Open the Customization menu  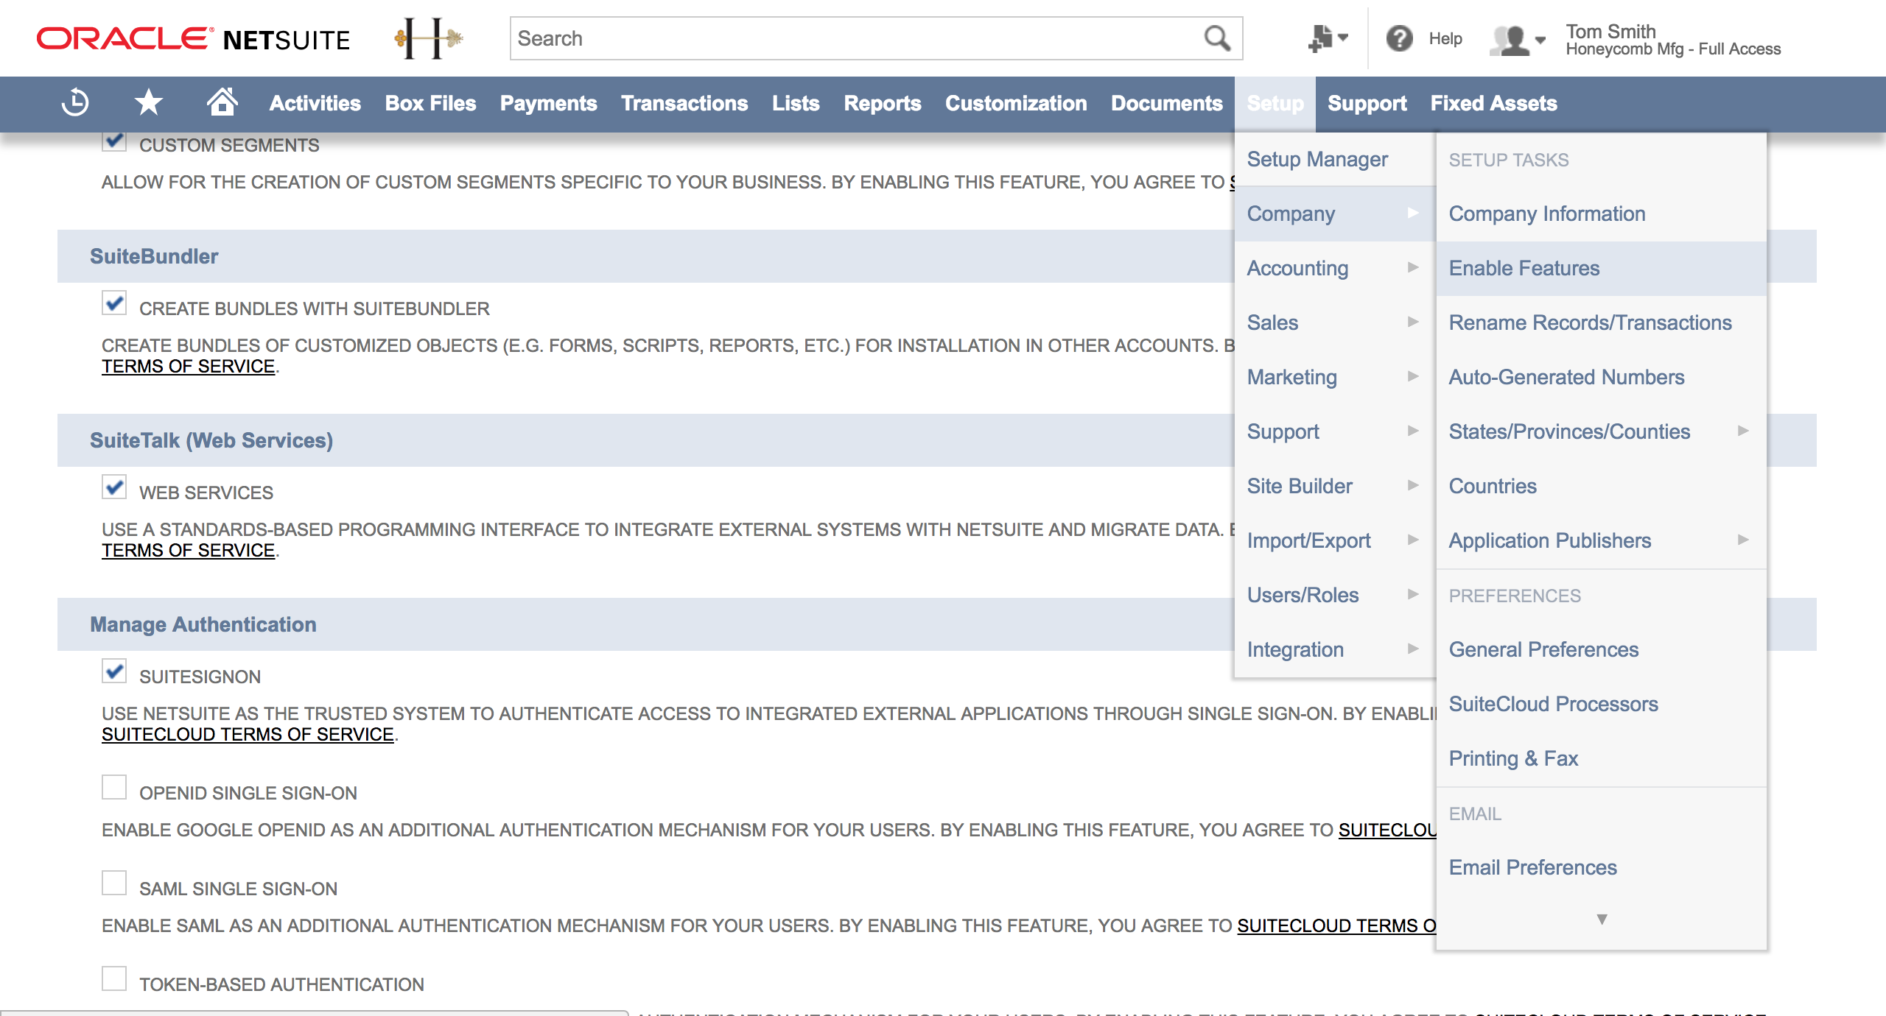[1016, 103]
